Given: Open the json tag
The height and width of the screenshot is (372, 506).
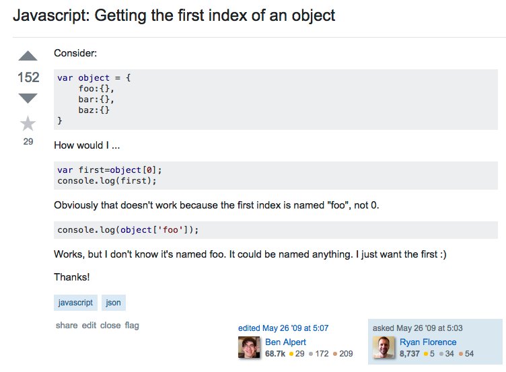Looking at the screenshot, I should tap(113, 303).
